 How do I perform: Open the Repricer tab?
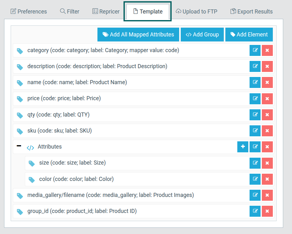106,12
